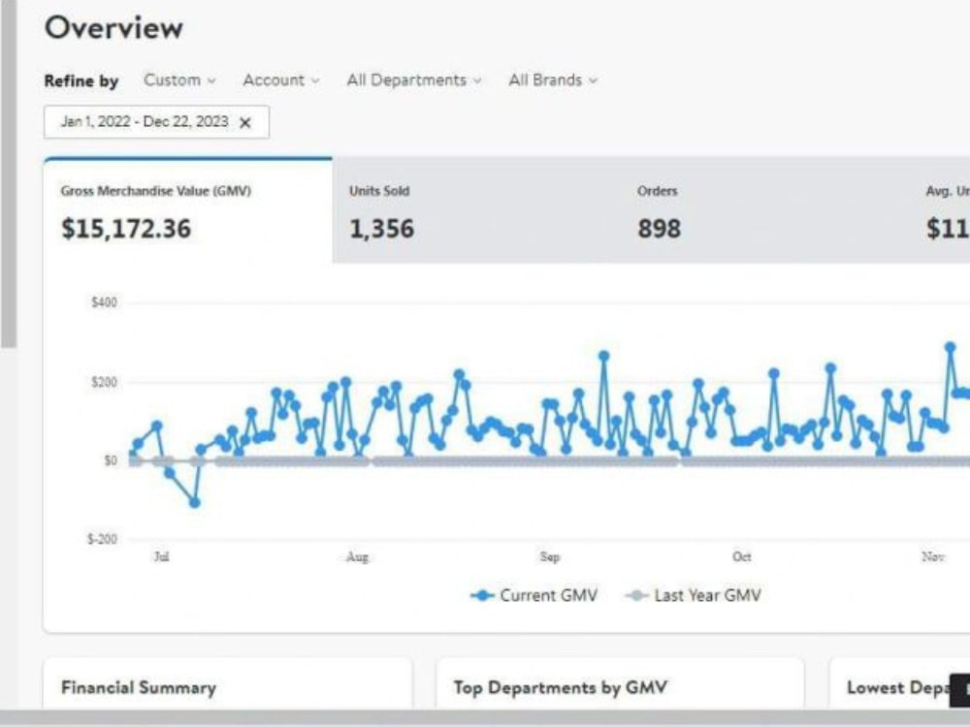Click the Aug label on chart axis
The height and width of the screenshot is (727, 970).
pyautogui.click(x=357, y=557)
